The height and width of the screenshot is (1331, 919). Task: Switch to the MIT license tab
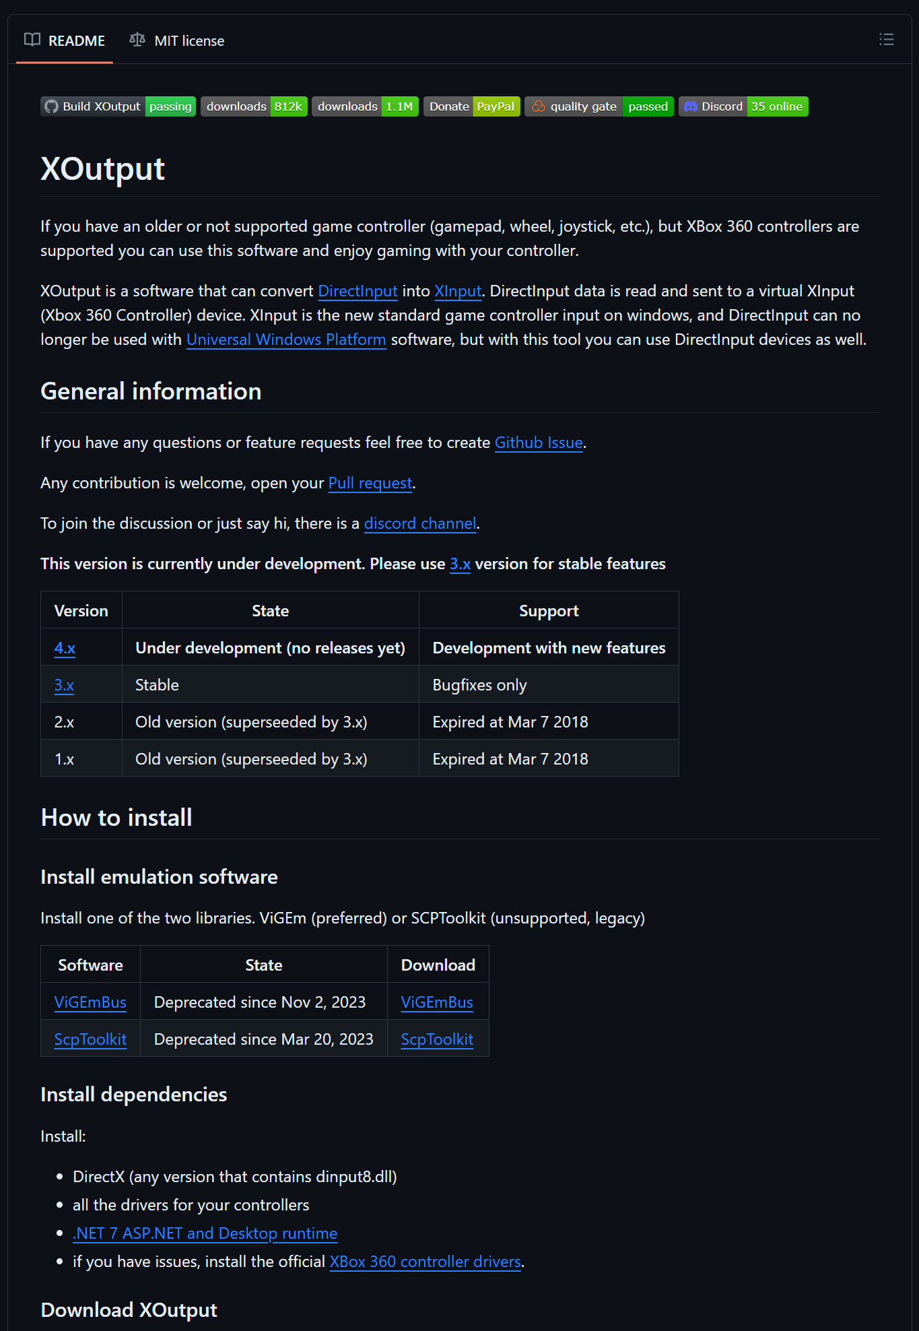click(x=177, y=40)
